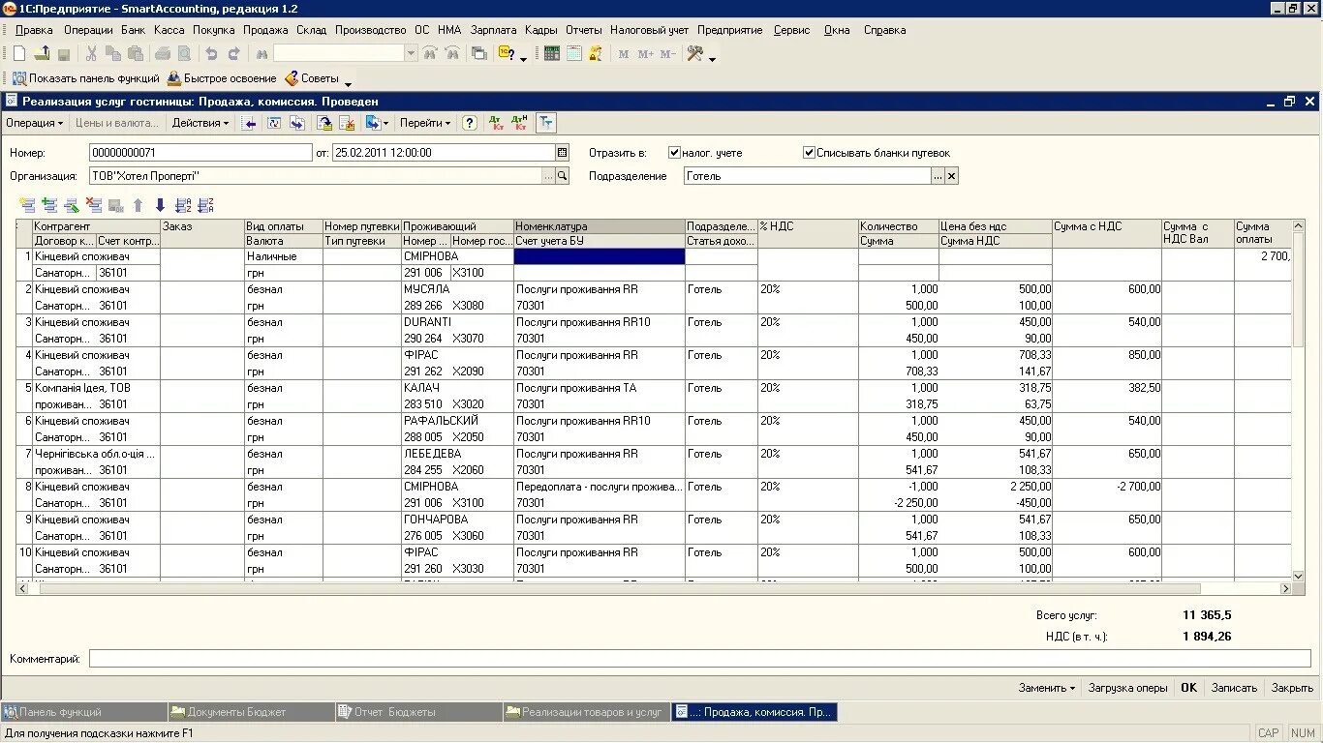Image resolution: width=1323 pixels, height=743 pixels.
Task: Open the Операции menu
Action: coord(88,30)
